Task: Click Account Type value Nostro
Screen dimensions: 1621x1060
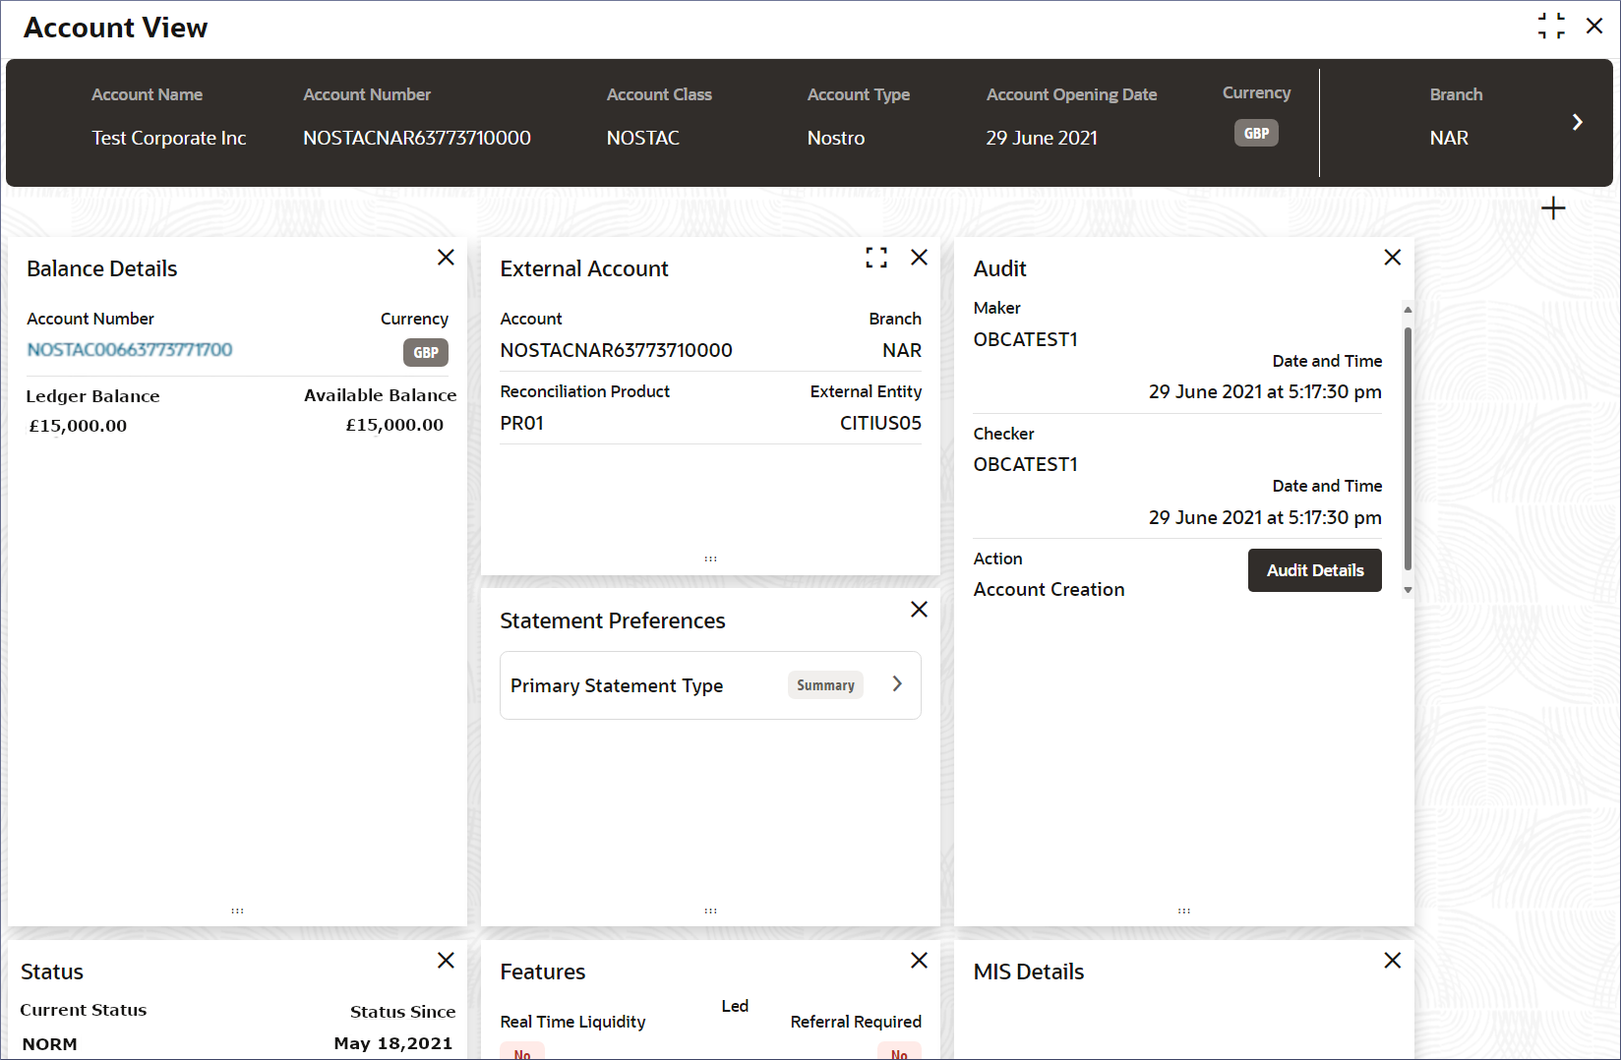Action: (x=836, y=138)
